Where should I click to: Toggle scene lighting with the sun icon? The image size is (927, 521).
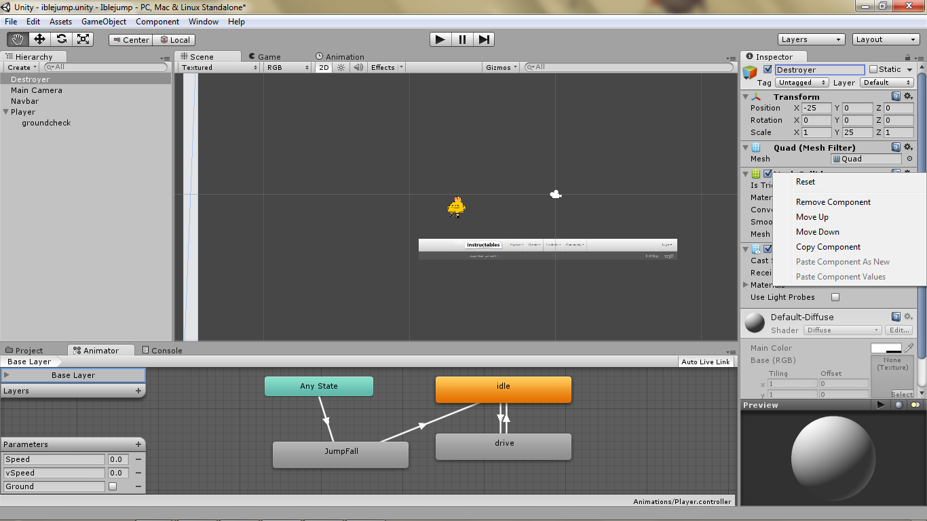click(339, 67)
